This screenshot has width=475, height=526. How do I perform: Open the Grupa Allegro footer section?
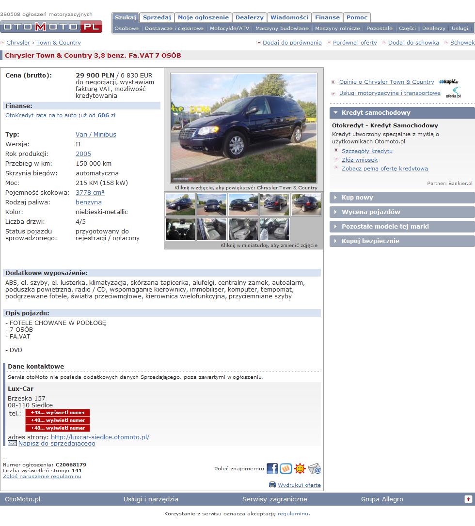tap(382, 499)
